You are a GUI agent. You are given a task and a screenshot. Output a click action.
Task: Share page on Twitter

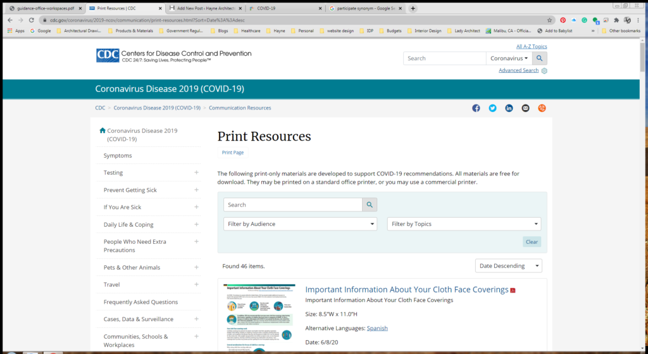click(492, 108)
